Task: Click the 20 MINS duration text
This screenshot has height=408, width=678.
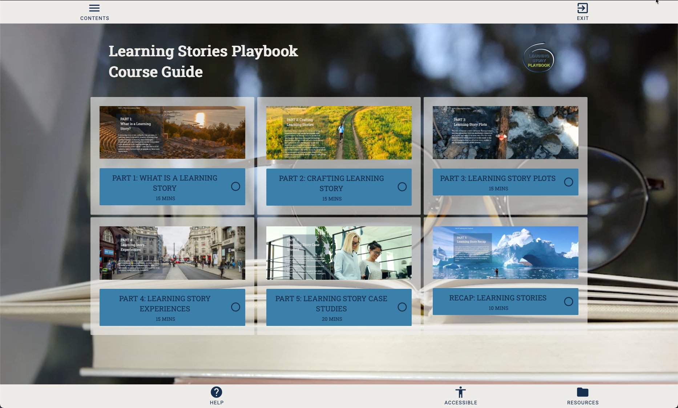Action: 332,319
